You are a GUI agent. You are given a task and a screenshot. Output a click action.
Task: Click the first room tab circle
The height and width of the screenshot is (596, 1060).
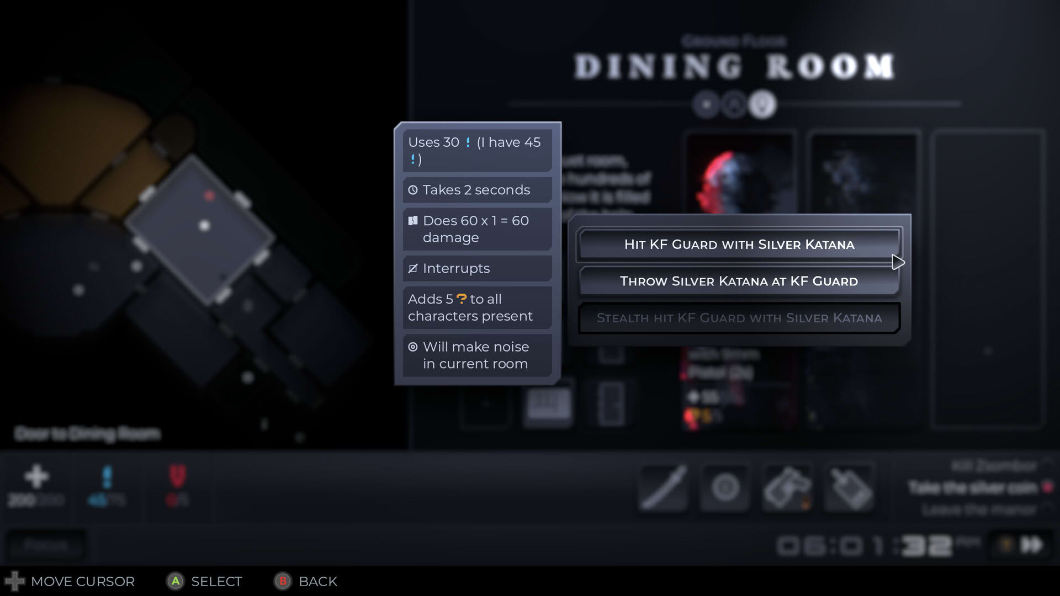tap(706, 104)
